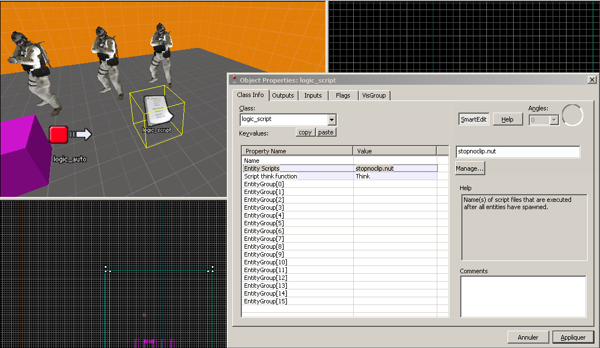Select the logic_script paper icon in viewport

point(157,112)
